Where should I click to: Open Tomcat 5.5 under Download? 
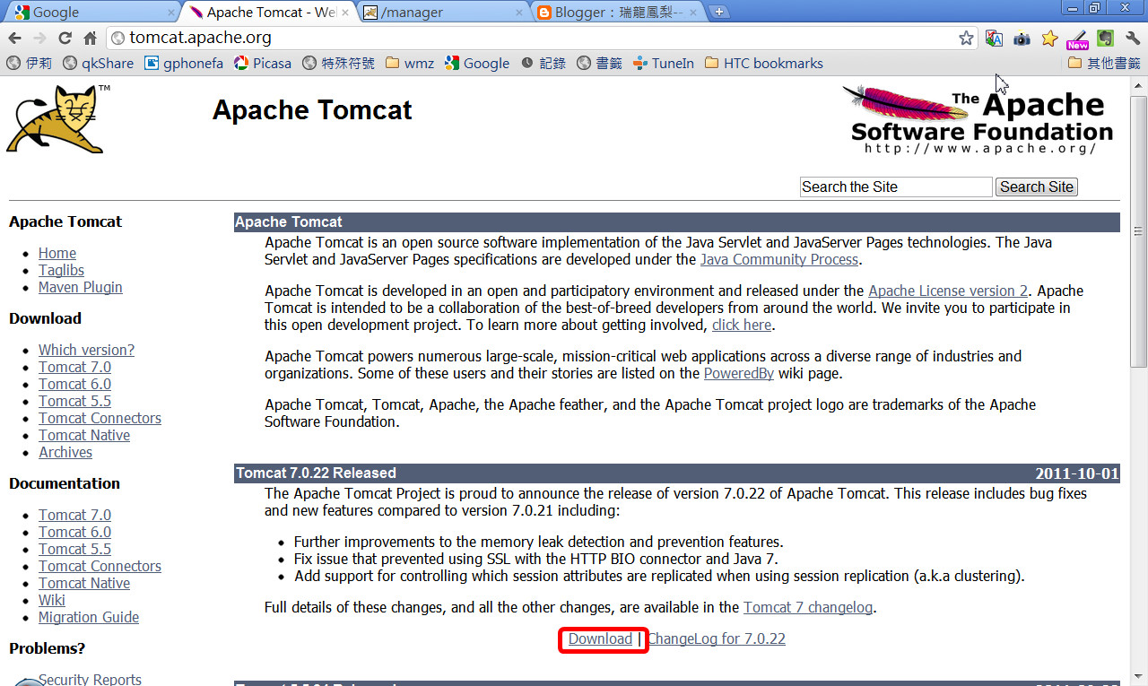click(x=74, y=401)
